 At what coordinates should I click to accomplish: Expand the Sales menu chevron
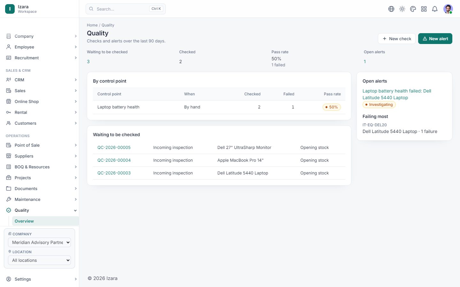[x=76, y=91]
